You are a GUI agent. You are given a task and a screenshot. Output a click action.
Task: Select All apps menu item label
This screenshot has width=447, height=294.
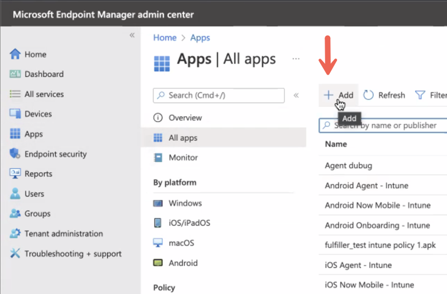(x=183, y=138)
